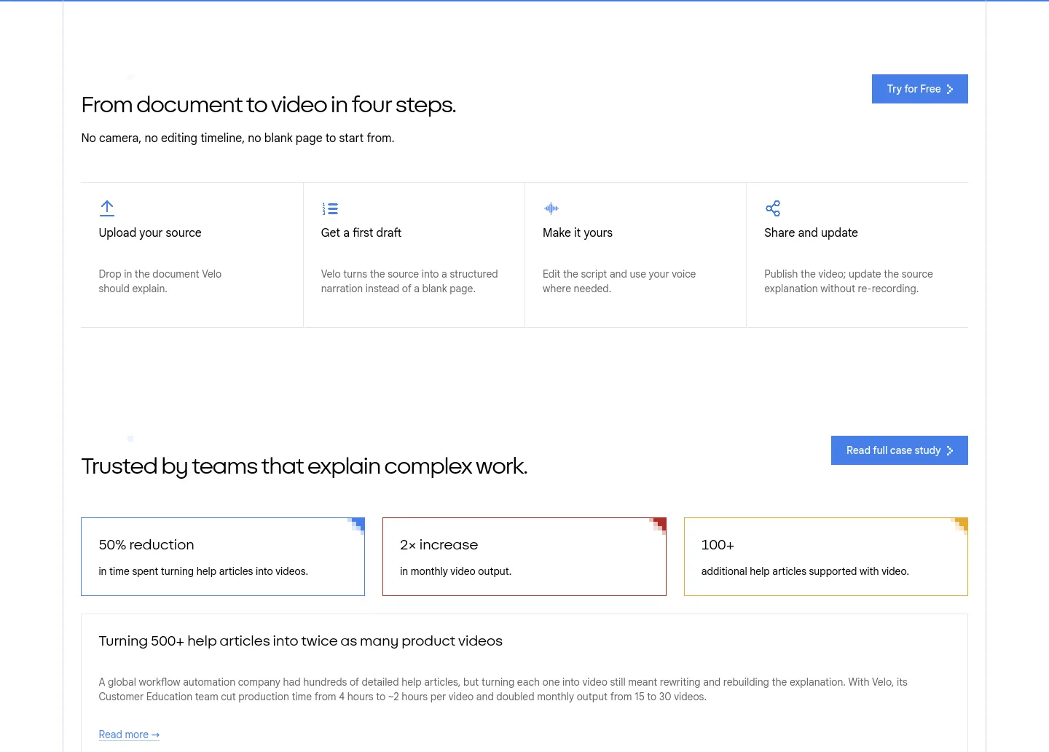The image size is (1049, 752).
Task: Click the upload arrow icon above Upload your source
Action: click(x=107, y=208)
